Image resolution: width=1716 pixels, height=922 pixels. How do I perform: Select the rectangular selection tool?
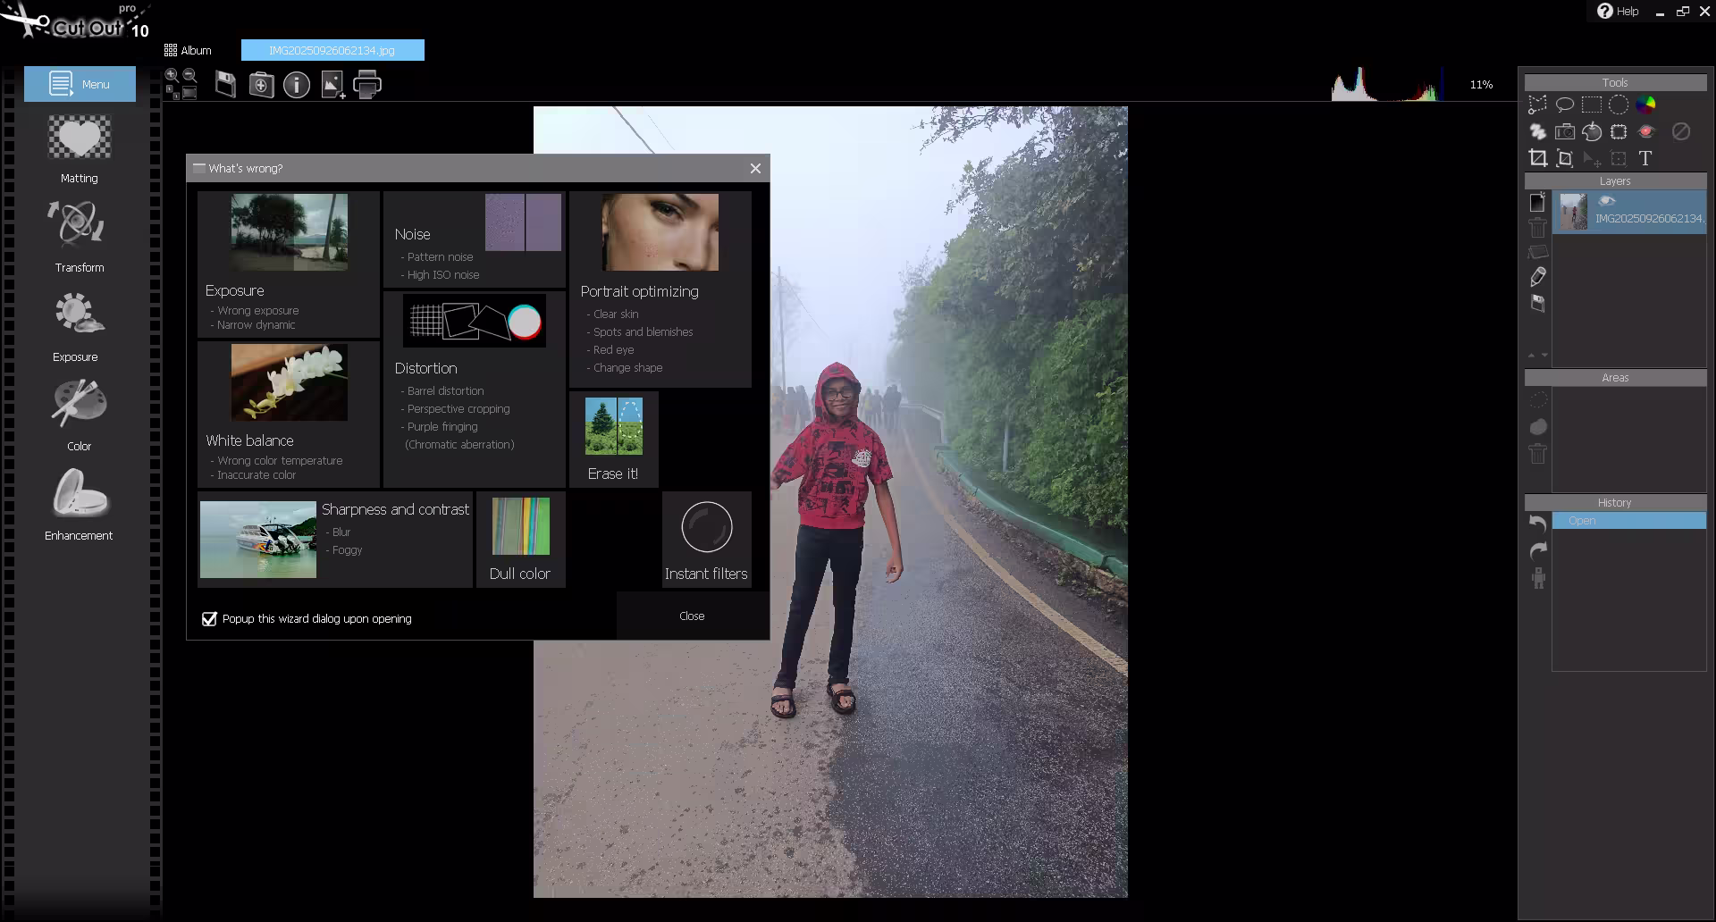click(x=1591, y=105)
